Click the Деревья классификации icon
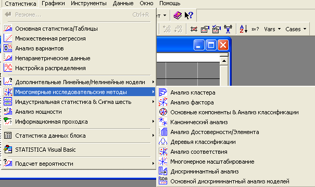The height and width of the screenshot is (187, 315). click(x=163, y=141)
